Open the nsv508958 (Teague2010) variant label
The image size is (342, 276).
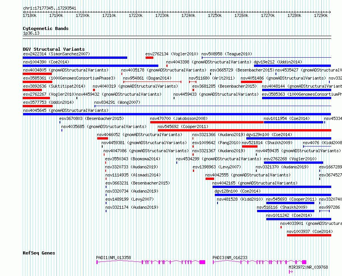[227, 54]
